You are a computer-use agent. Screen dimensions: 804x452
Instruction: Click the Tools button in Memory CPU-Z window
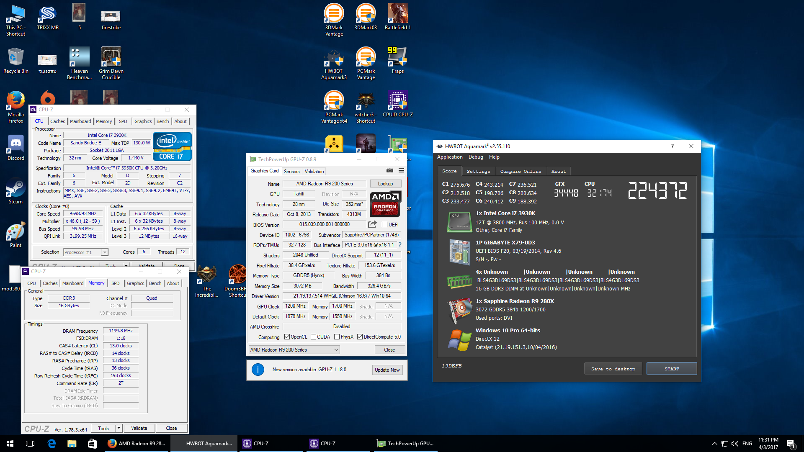click(x=103, y=428)
